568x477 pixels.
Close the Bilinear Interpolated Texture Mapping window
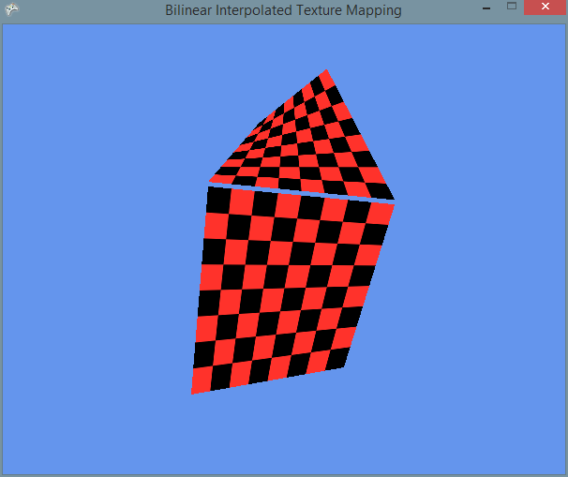pyautogui.click(x=545, y=8)
